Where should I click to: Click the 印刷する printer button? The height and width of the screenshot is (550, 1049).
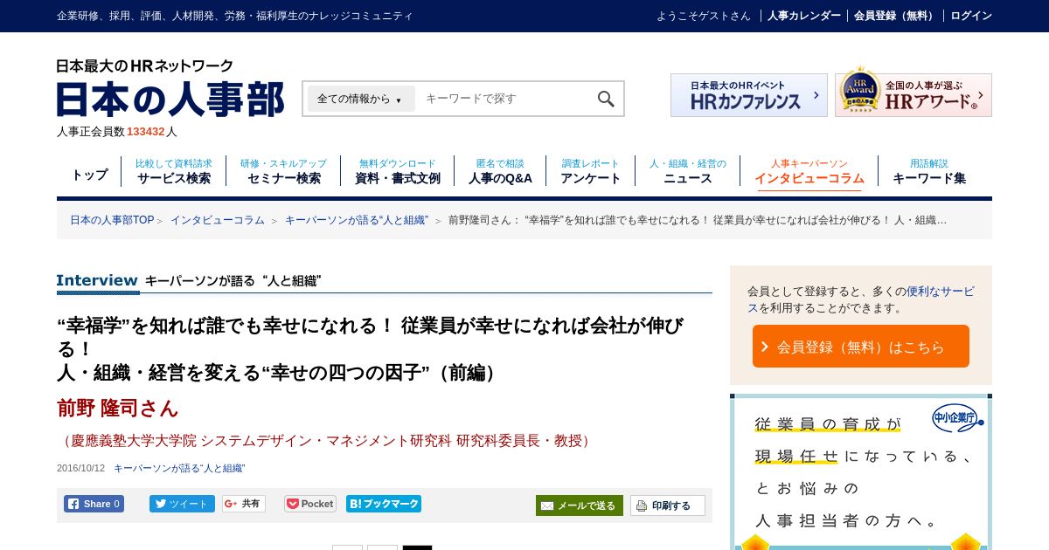click(x=668, y=505)
